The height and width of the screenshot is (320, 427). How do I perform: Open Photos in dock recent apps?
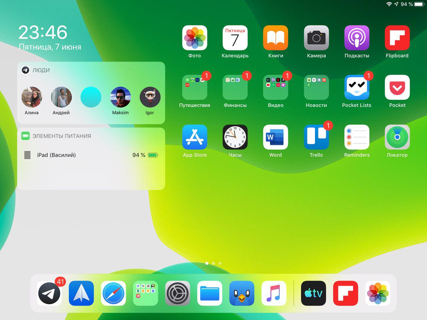click(378, 293)
